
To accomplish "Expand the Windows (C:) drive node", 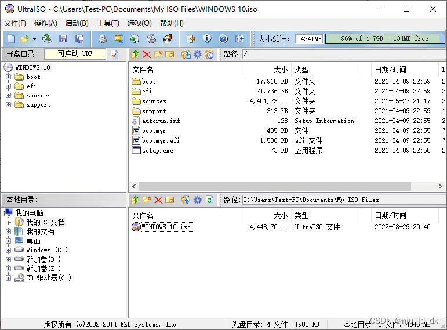I will point(8,250).
